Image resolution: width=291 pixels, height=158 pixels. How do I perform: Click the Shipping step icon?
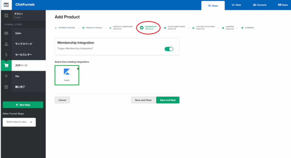pos(223,28)
